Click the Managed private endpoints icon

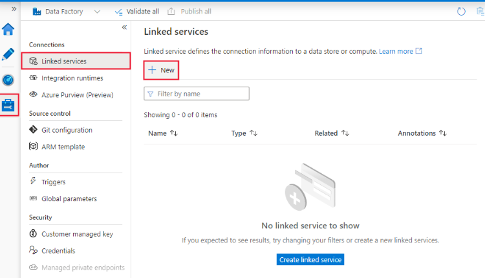tap(34, 267)
